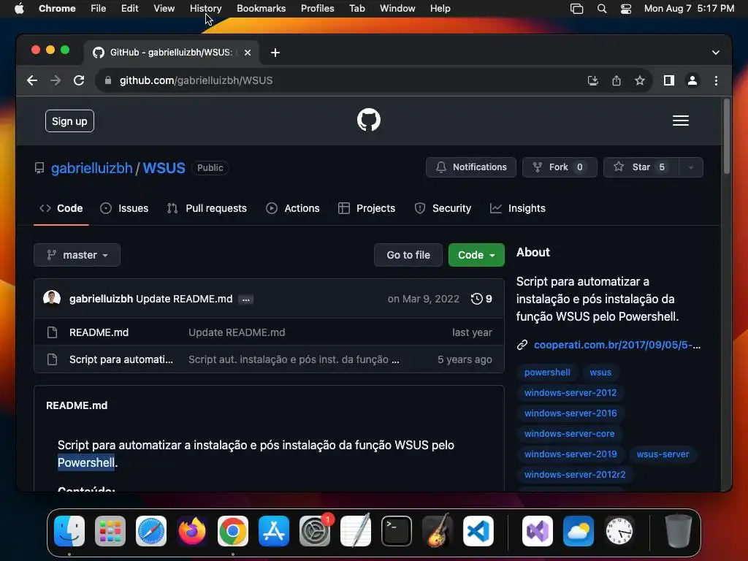Open App Store from the Dock
Image resolution: width=748 pixels, height=561 pixels.
pyautogui.click(x=274, y=530)
